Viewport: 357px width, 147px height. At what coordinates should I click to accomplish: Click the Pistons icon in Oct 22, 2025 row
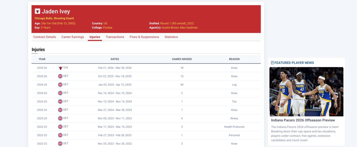point(60,76)
